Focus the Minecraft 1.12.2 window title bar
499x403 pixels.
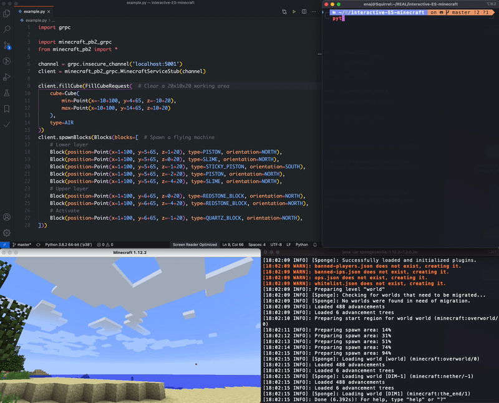[x=130, y=253]
